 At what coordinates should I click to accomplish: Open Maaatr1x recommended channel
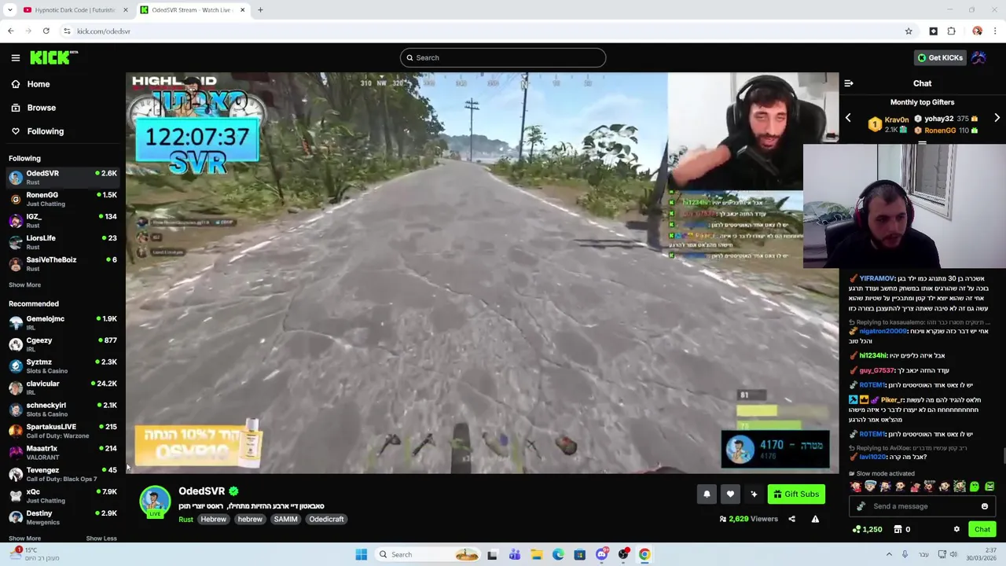tap(63, 453)
